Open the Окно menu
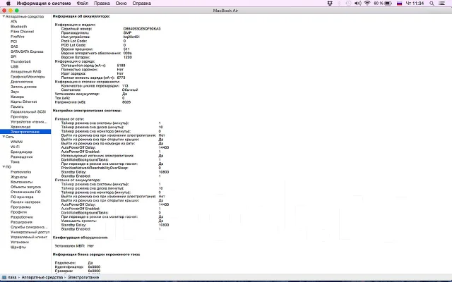The image size is (452, 282). (121, 3)
